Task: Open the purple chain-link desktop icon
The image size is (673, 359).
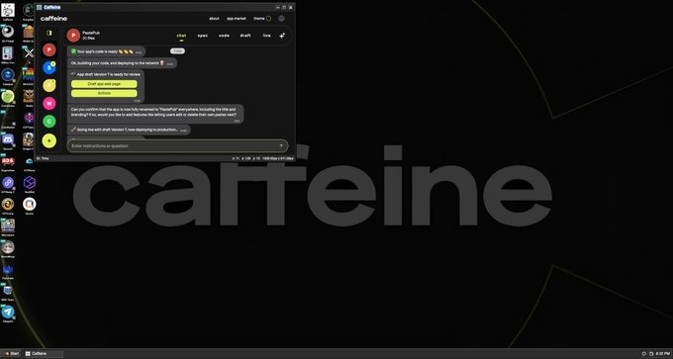Action: (8, 183)
